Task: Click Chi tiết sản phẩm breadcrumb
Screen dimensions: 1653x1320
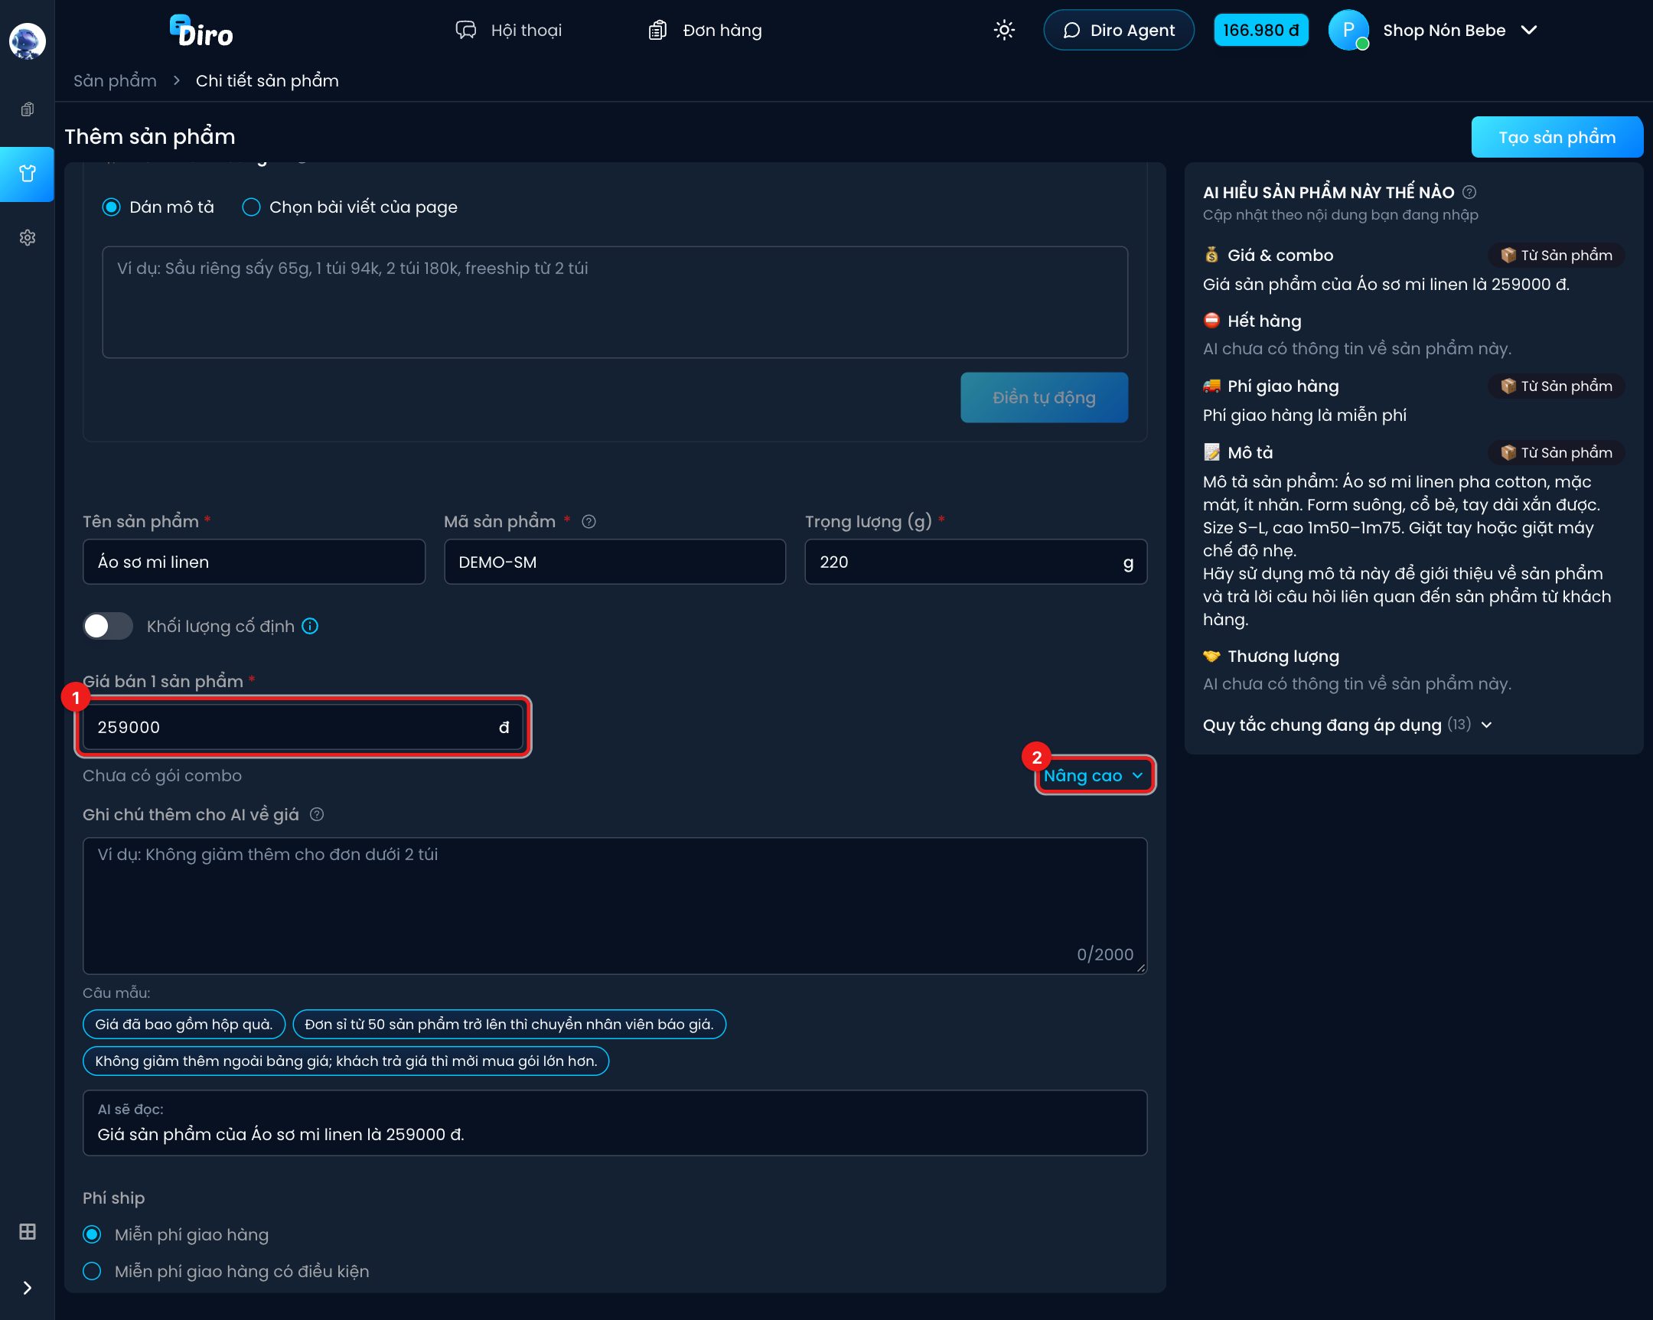Action: (267, 80)
